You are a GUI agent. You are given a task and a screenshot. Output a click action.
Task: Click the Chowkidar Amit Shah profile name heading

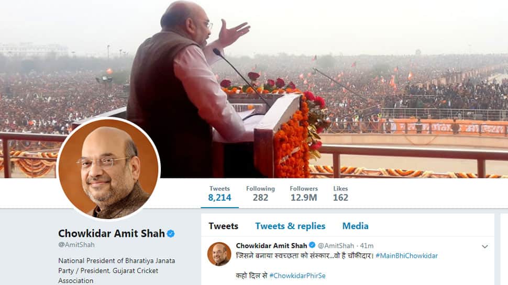pos(112,233)
